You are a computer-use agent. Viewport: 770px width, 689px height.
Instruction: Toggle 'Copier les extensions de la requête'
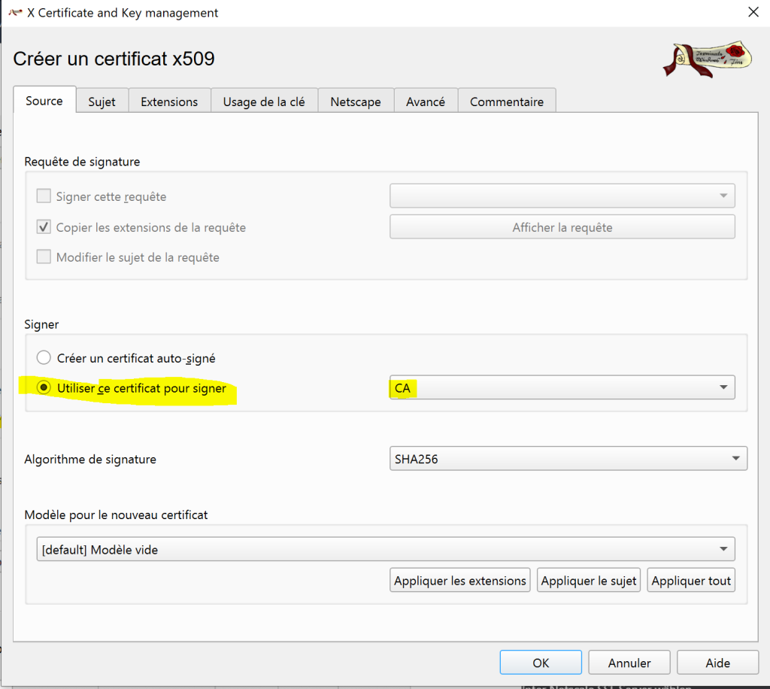pos(44,227)
